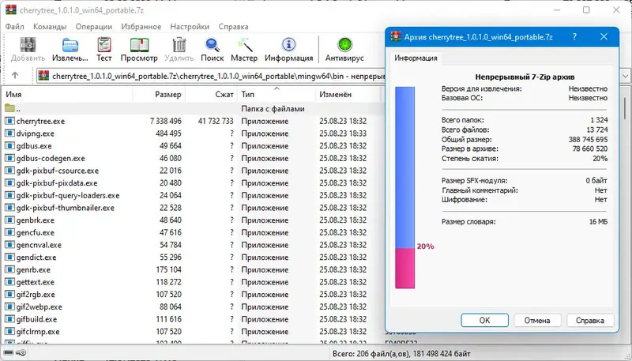Select the gdk-pixbuf-query-loaders.exe file name
Screen dimensions: 632x361
(x=68, y=195)
